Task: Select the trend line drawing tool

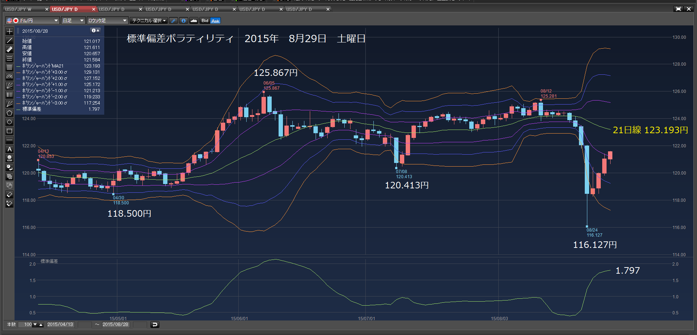Action: 9,40
